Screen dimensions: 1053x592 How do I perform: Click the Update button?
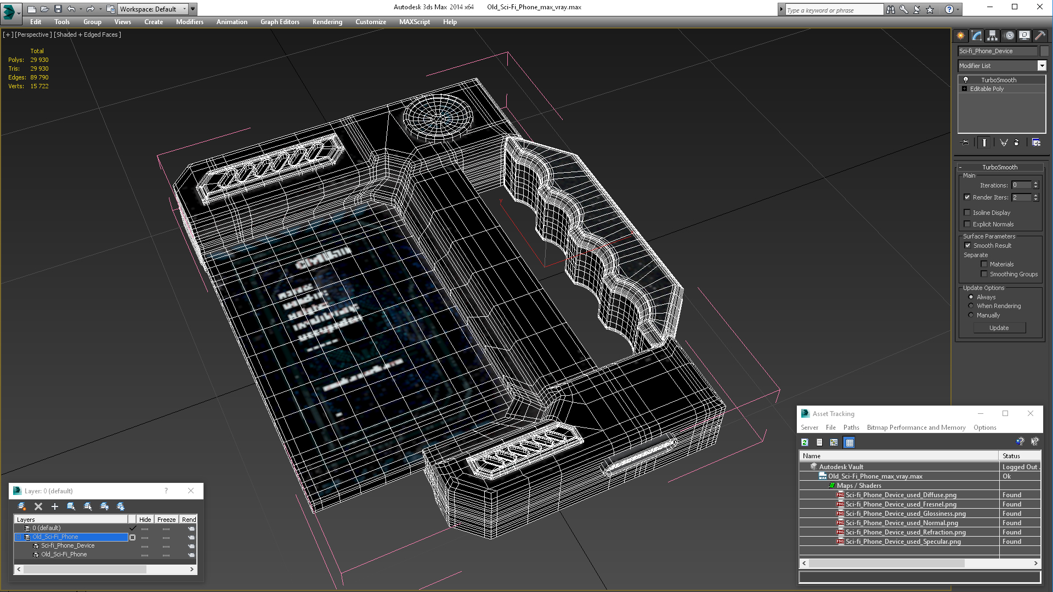(999, 328)
